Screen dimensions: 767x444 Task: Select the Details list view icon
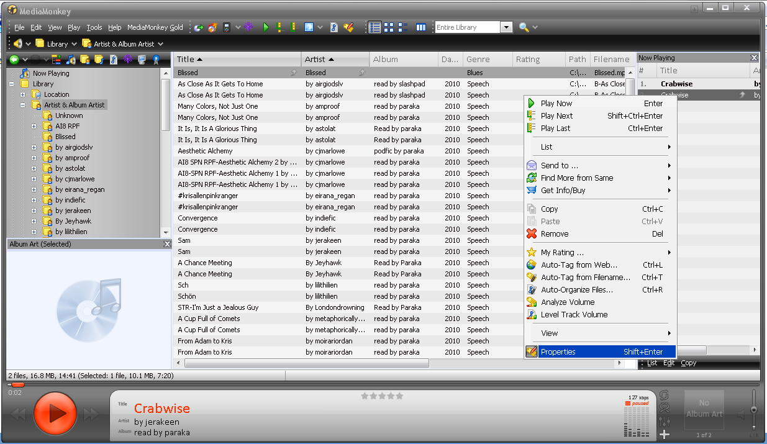point(374,27)
